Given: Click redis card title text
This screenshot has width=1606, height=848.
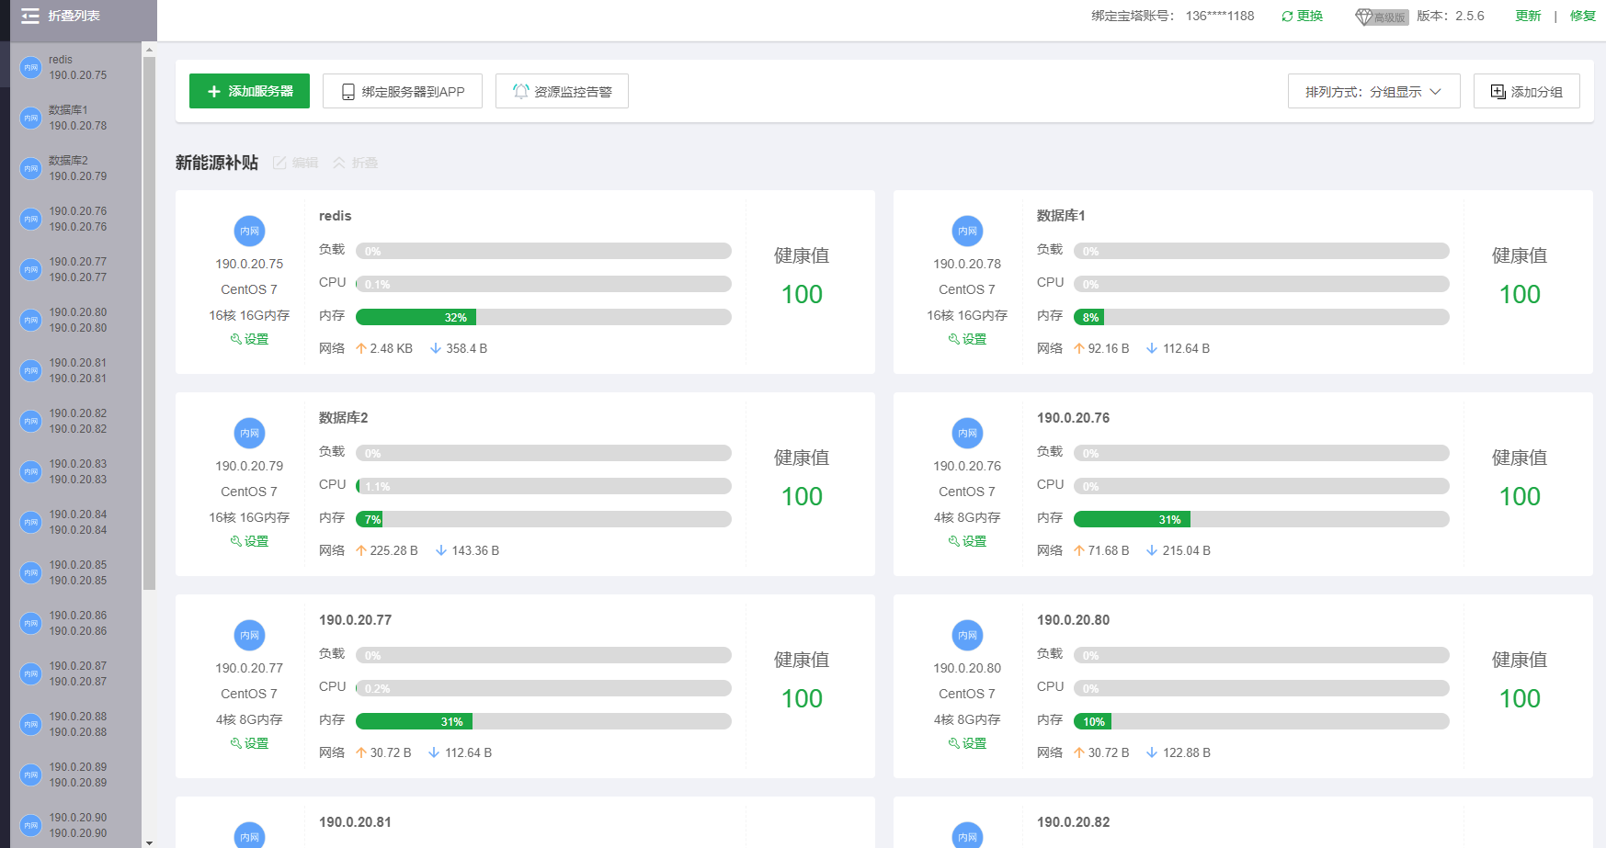Looking at the screenshot, I should (x=335, y=216).
